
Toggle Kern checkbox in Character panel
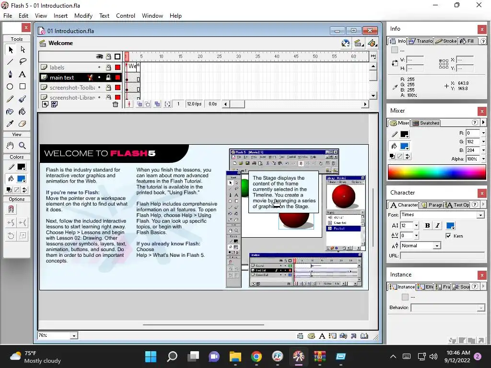(448, 236)
